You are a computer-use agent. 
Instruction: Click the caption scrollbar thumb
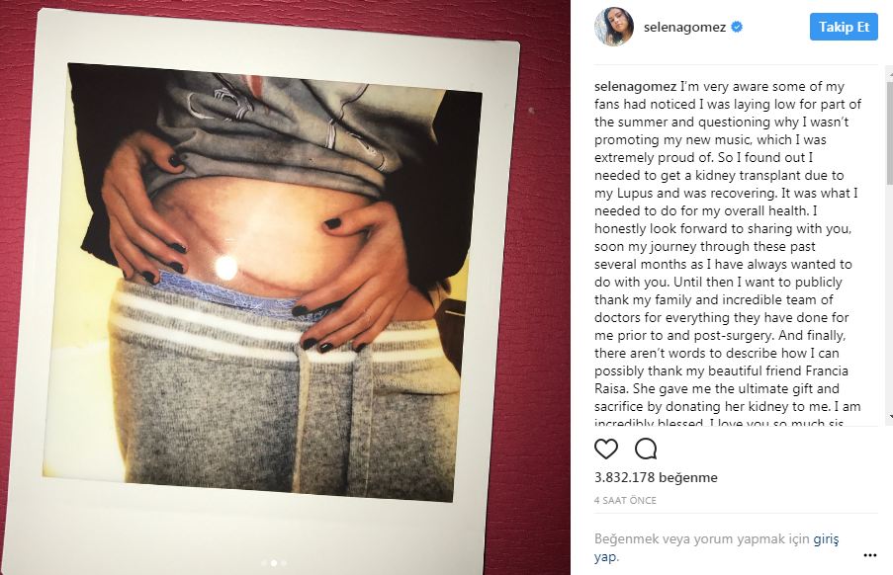(889, 132)
